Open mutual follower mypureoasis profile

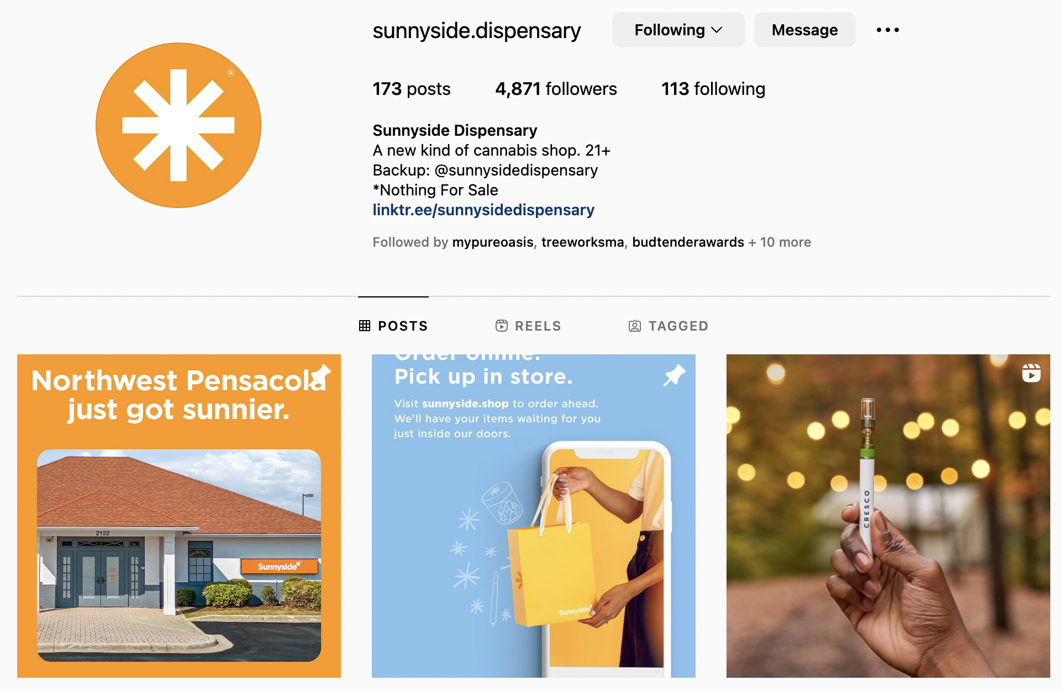click(x=493, y=242)
